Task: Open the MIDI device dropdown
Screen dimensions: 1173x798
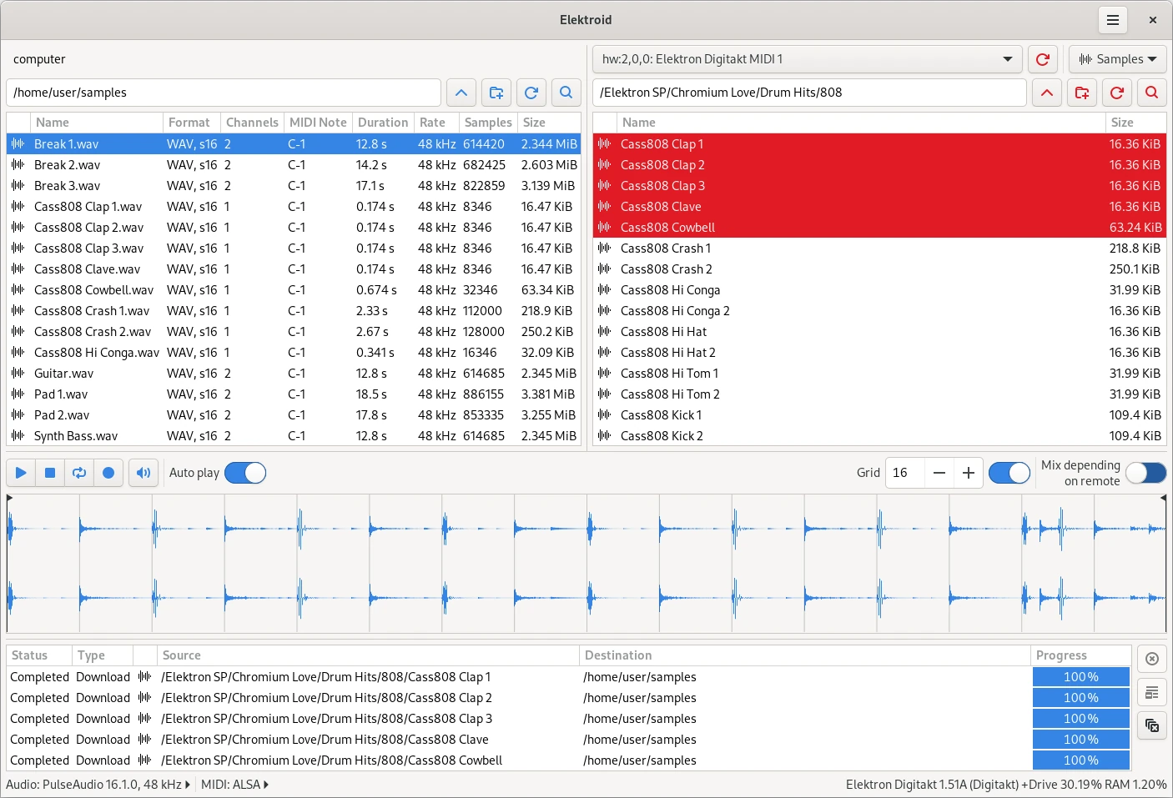Action: pos(806,59)
